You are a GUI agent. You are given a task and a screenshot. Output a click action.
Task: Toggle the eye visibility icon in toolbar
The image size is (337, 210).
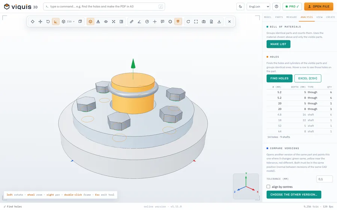(x=106, y=21)
